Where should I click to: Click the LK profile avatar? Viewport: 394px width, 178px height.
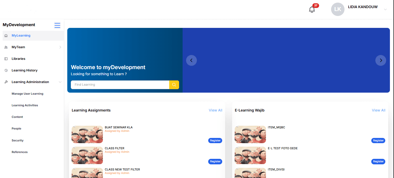338,9
